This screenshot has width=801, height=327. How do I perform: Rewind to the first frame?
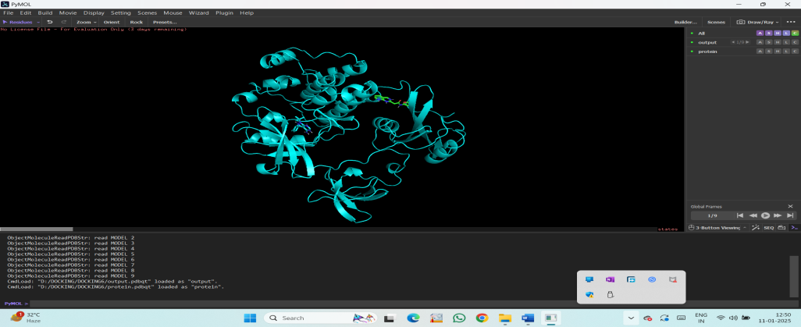(740, 215)
